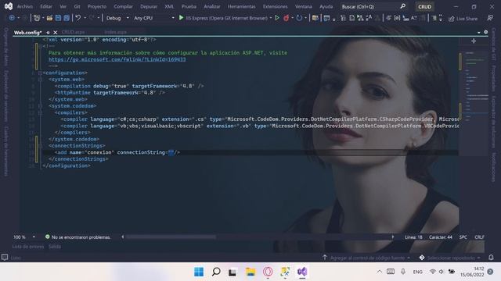The width and height of the screenshot is (501, 281).
Task: Open the feedback person icon at top right
Action: click(490, 18)
